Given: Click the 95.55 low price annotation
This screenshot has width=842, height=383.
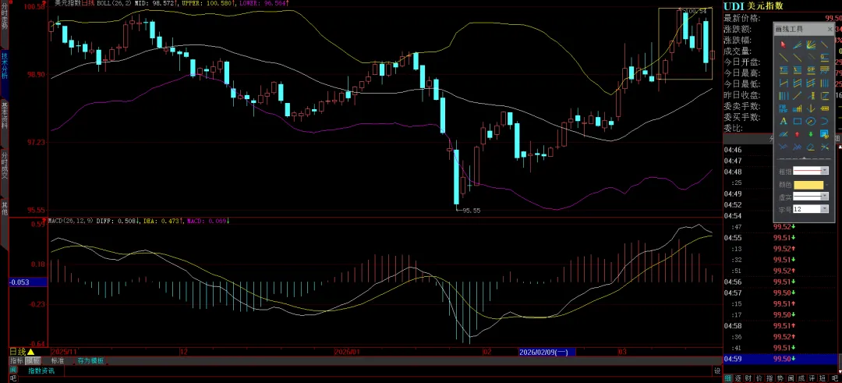Looking at the screenshot, I should 471,211.
